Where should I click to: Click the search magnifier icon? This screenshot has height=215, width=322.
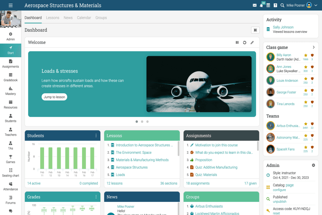tap(282, 5)
